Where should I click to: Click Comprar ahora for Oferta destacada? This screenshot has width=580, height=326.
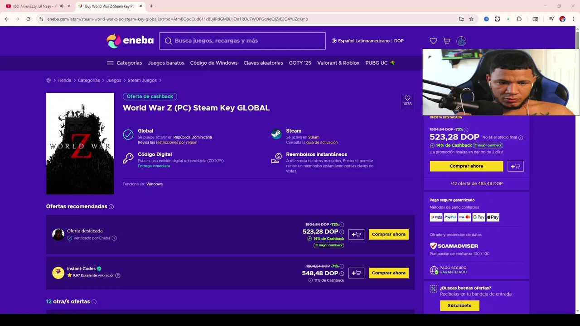click(389, 235)
